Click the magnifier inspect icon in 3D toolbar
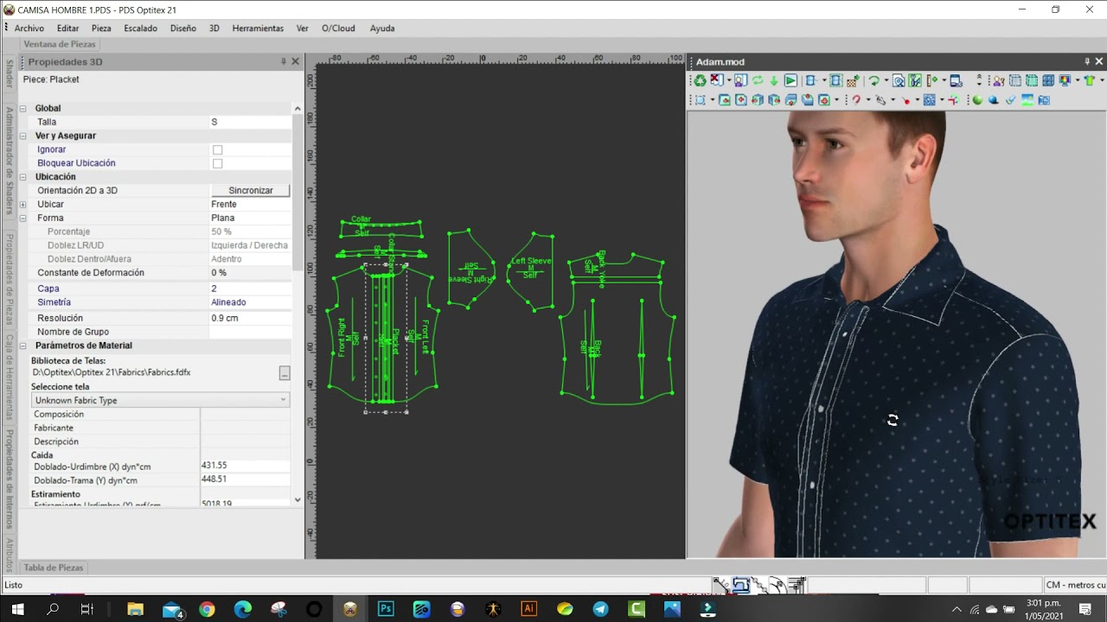Viewport: 1107px width, 622px height. pos(899,80)
